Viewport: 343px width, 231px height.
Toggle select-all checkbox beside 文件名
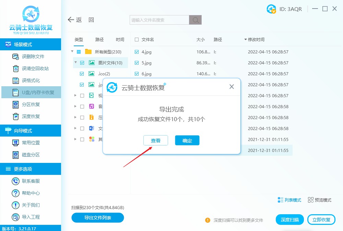click(137, 40)
